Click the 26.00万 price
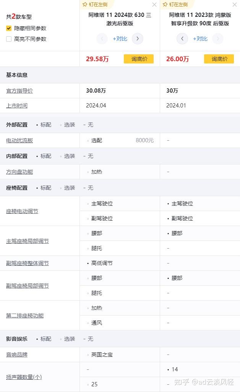Viewport: 240px width, 392px height. (178, 59)
